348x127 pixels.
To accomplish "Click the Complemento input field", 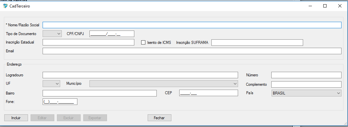I will 306,84.
